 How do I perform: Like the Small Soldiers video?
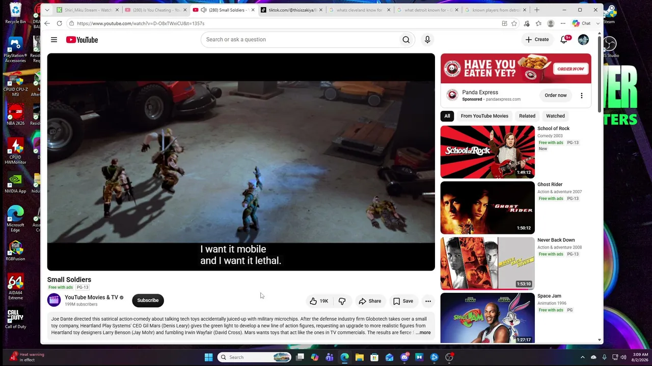click(319, 301)
